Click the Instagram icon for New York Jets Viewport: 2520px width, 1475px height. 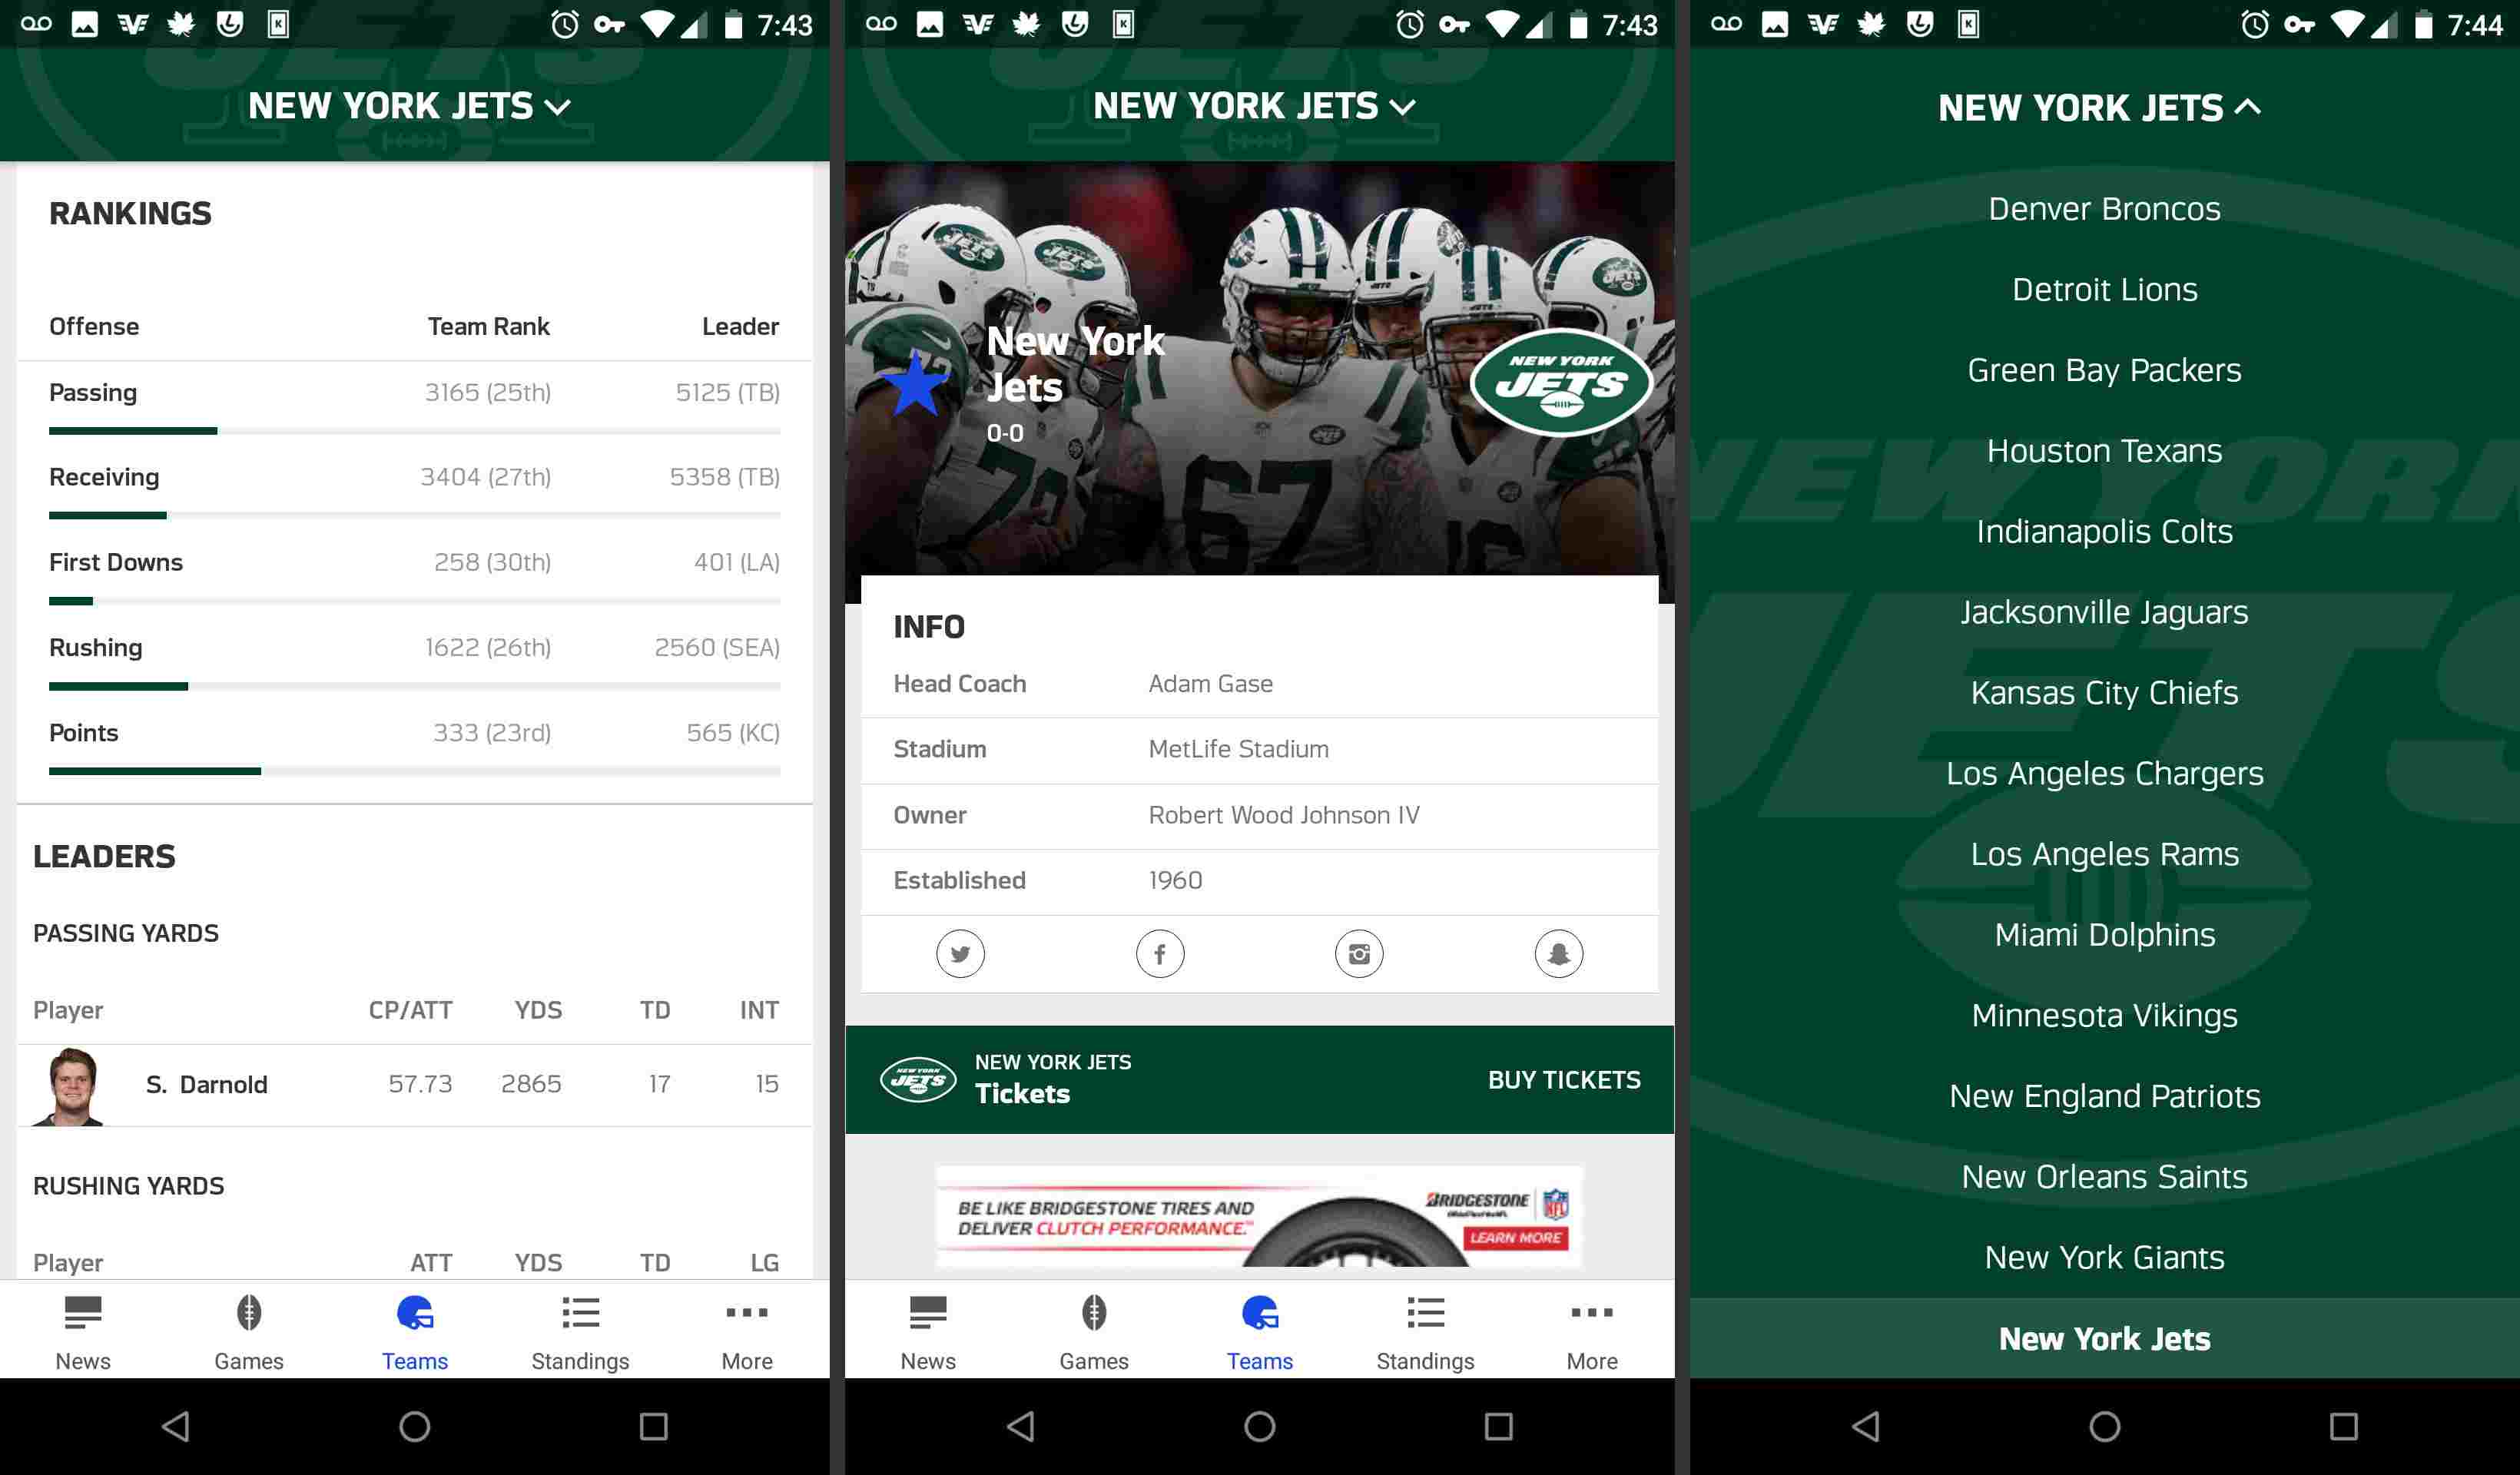click(x=1359, y=953)
